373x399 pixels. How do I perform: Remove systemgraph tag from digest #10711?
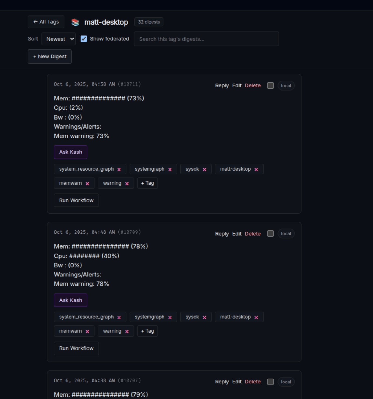pyautogui.click(x=170, y=170)
